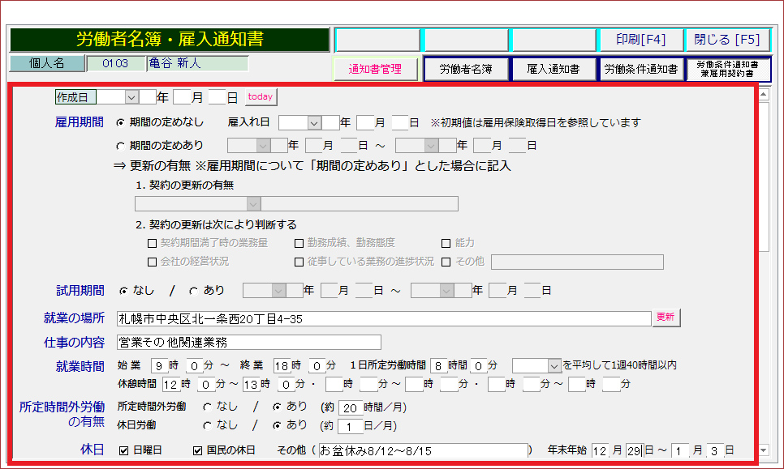The height and width of the screenshot is (469, 784).
Task: Click the その他 holiday text field
Action: click(422, 450)
